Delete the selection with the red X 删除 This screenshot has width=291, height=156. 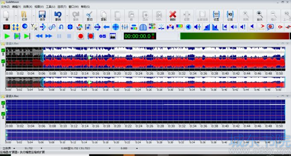click(173, 16)
